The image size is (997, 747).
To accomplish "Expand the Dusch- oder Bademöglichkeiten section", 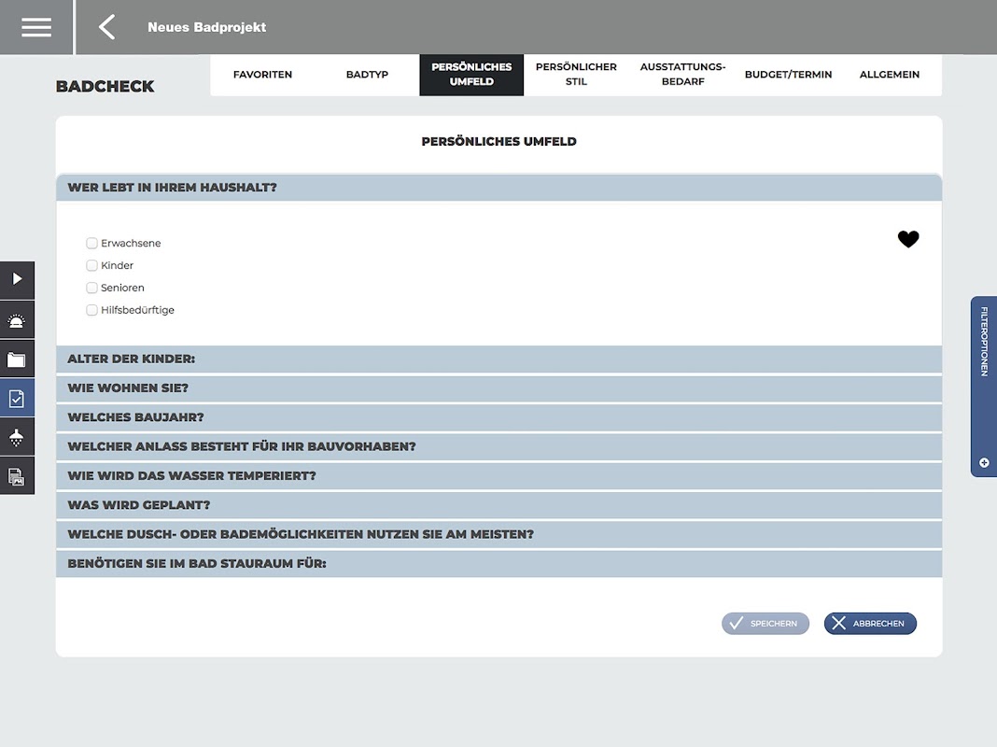I will pos(499,534).
